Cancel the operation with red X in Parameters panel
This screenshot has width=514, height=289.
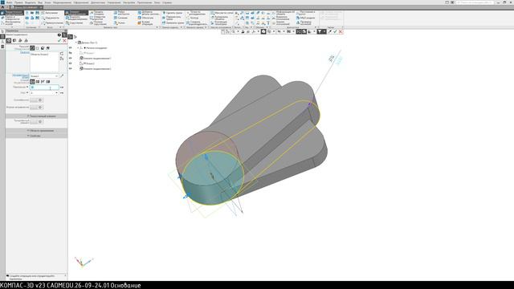(64, 40)
